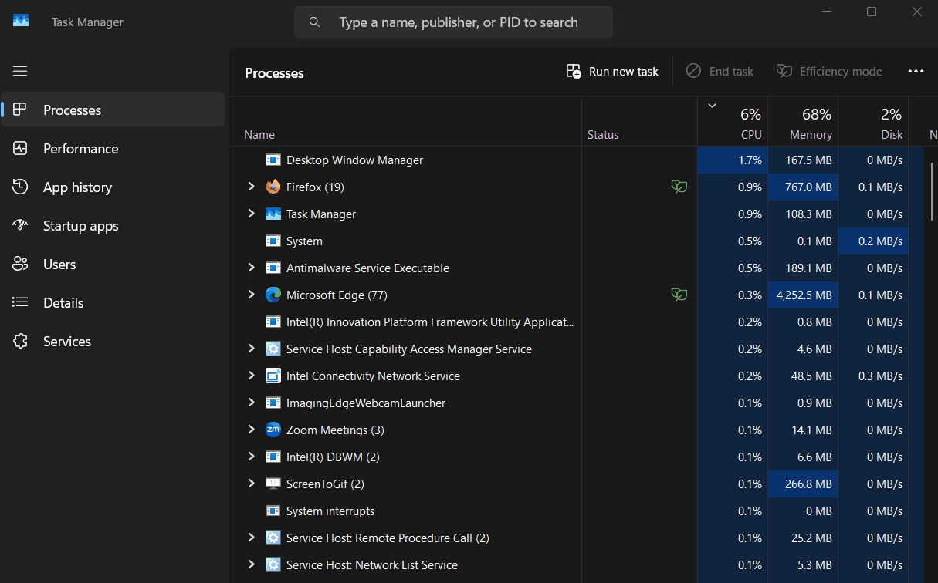Click Desktop Window Manager CPU value 1.7%
Screen dimensions: 938x583
733,160
